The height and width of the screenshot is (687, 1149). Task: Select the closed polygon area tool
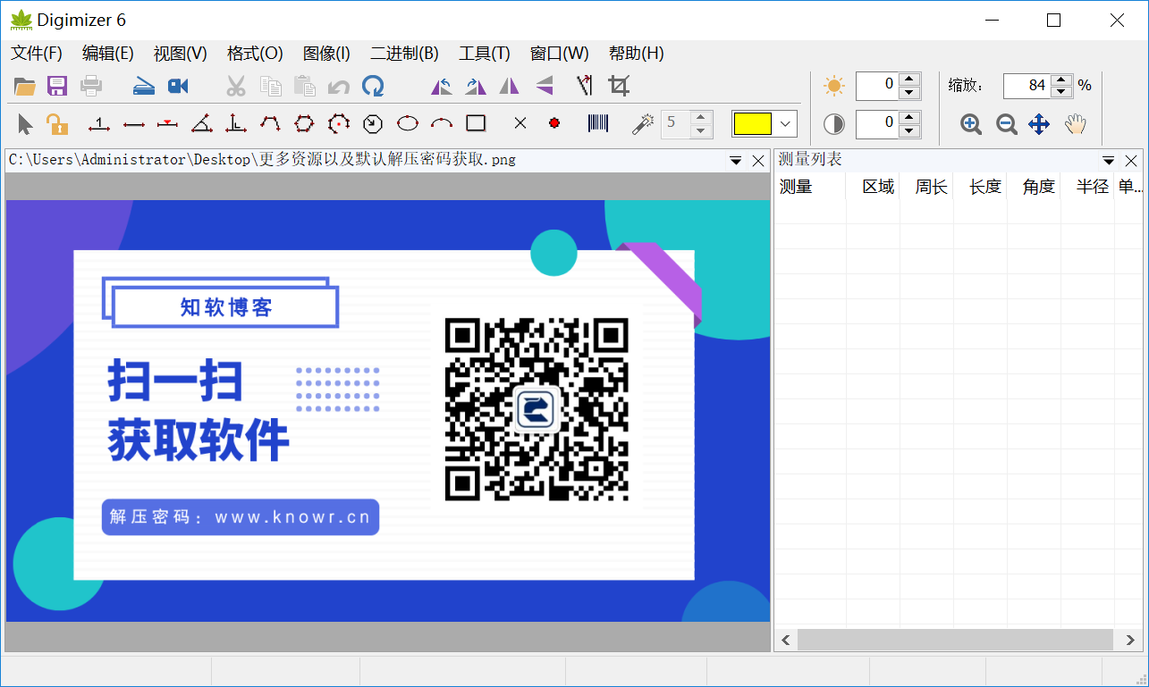pyautogui.click(x=304, y=123)
